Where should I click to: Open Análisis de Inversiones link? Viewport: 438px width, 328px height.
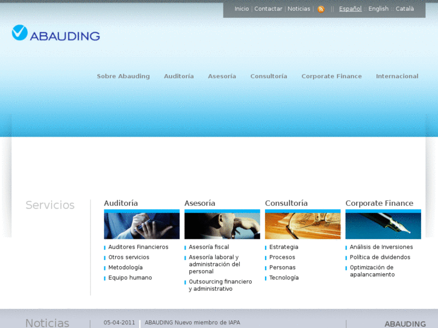[x=381, y=247]
